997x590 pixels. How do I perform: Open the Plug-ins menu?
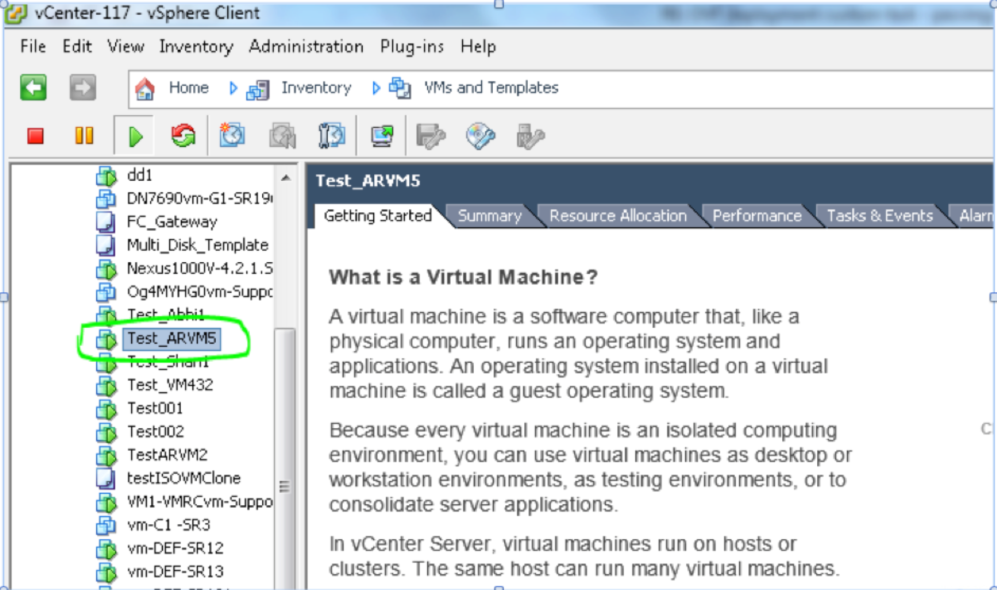tap(412, 47)
